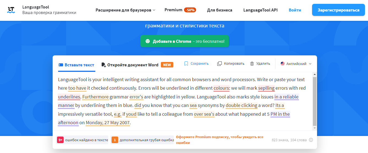The height and width of the screenshot is (153, 368).
Task: Click the text editor scrollbar down arrow
Action: [315, 128]
